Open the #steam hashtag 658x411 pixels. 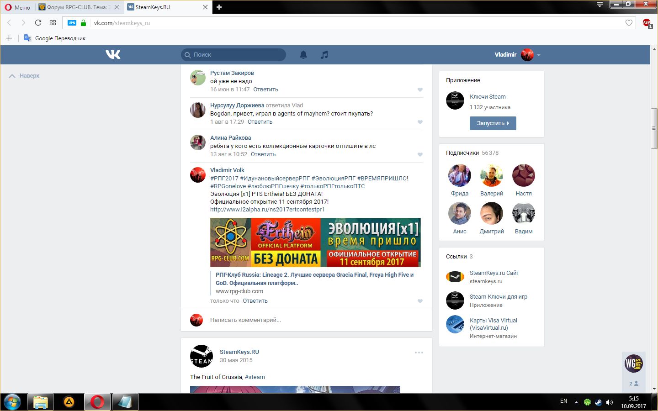[255, 377]
